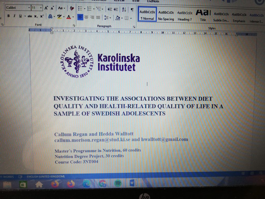265x199 pixels.
Task: Click Grow Font icon
Action: (46, 8)
